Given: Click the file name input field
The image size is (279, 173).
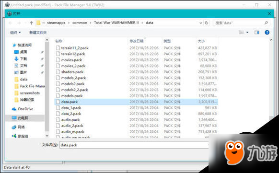Looking at the screenshot, I should click(x=134, y=145).
